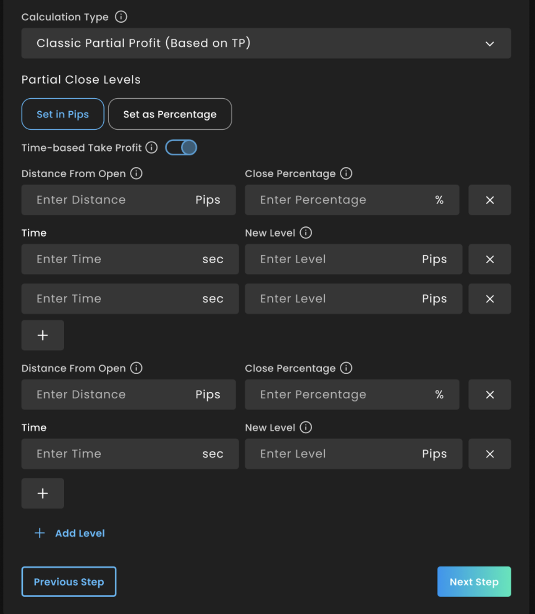Click info icon beside Time-based Take Profit
The height and width of the screenshot is (614, 535).
coord(151,148)
